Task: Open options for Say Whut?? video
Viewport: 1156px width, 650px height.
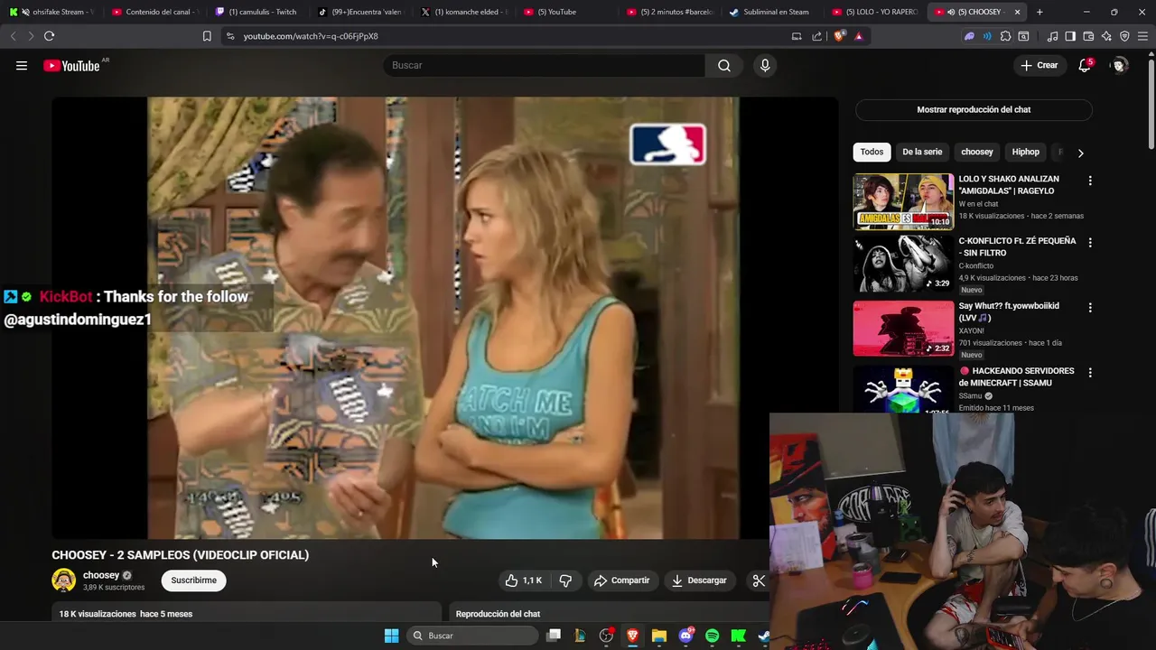Action: point(1090,308)
